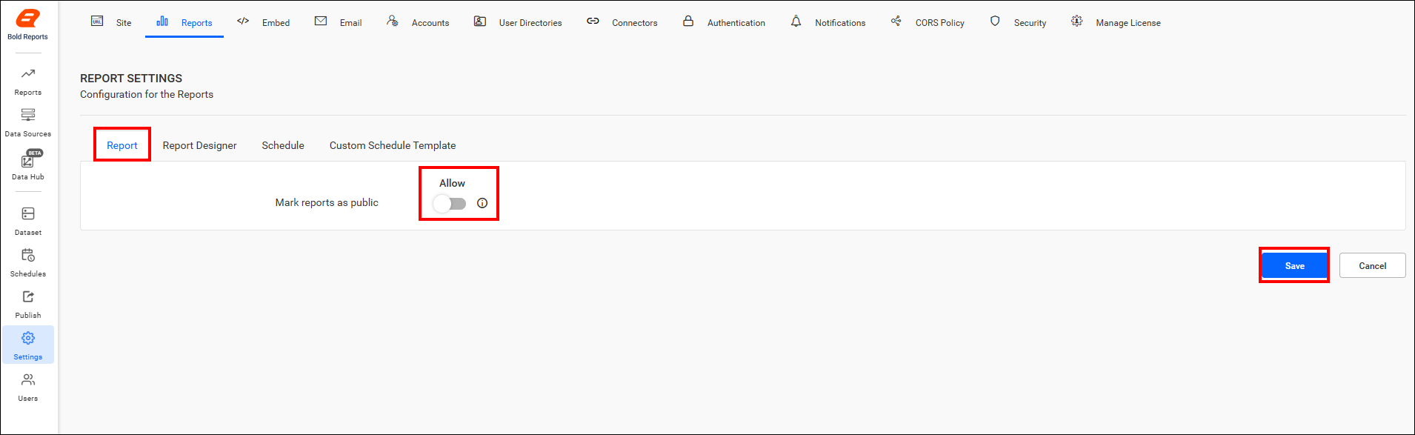
Task: Open the Publish sidebar icon
Action: (x=28, y=296)
